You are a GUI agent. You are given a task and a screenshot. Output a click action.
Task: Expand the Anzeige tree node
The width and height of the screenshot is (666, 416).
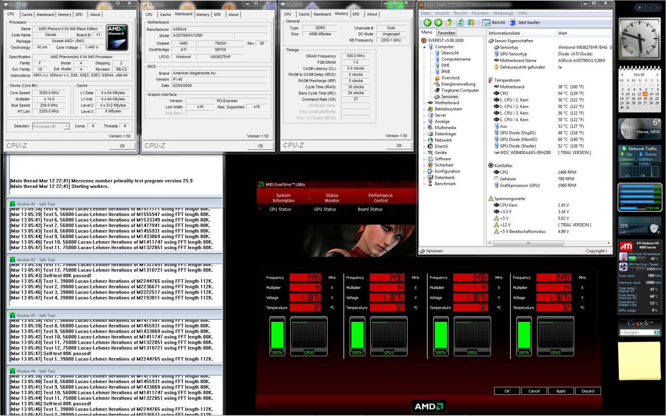tap(424, 122)
